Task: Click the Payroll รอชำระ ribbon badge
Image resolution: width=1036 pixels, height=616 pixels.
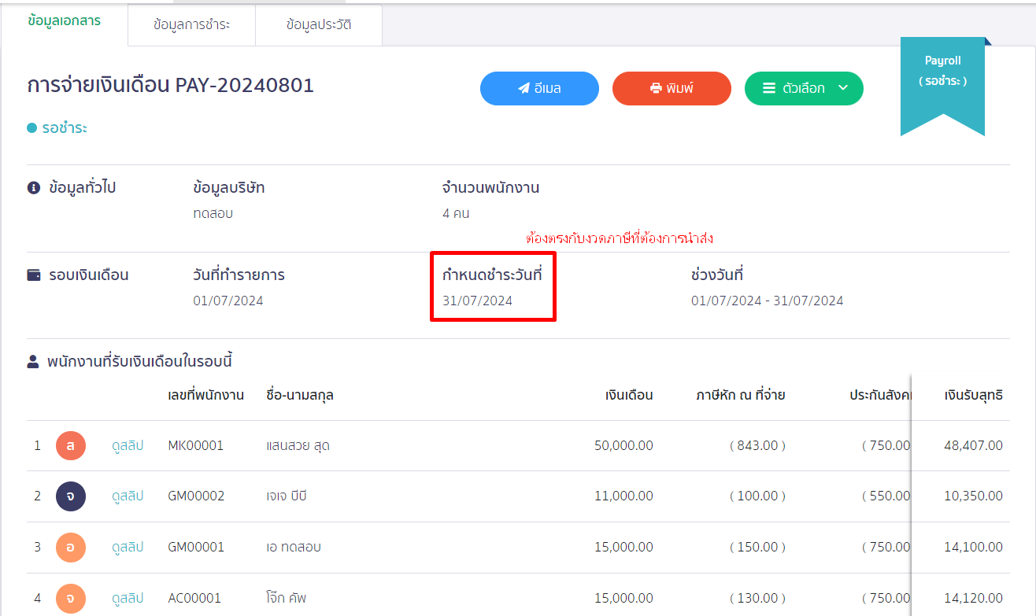Action: point(942,87)
